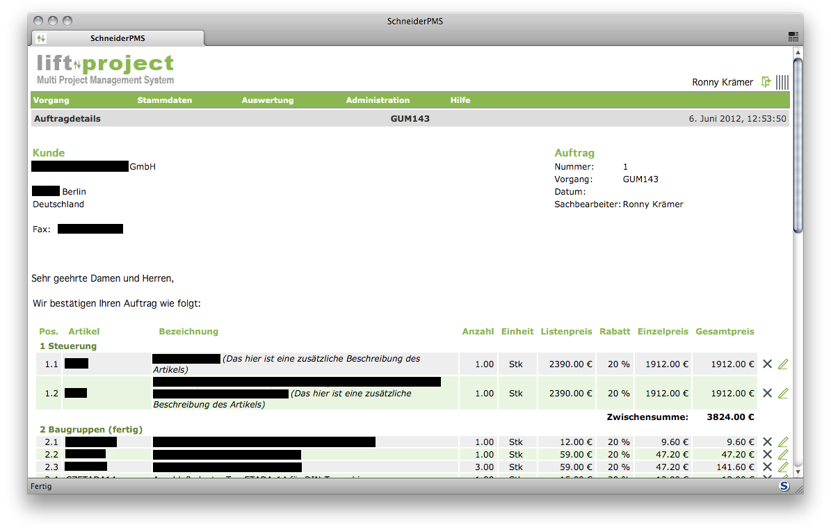The image size is (831, 532).
Task: Select the SchneiderPMS browser tab
Action: (x=118, y=38)
